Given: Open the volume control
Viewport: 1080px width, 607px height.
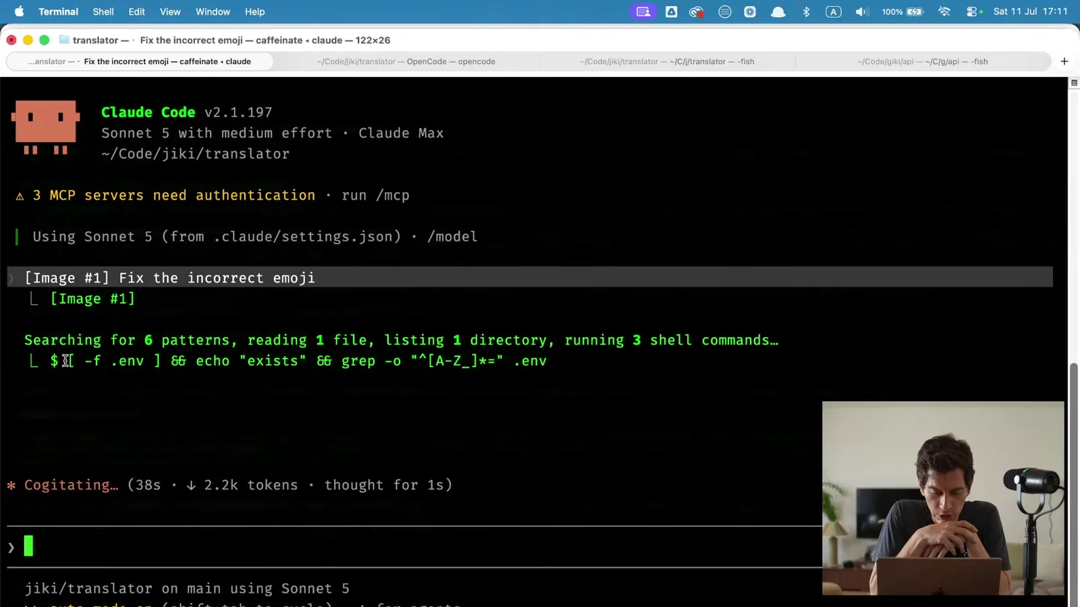Looking at the screenshot, I should (862, 11).
